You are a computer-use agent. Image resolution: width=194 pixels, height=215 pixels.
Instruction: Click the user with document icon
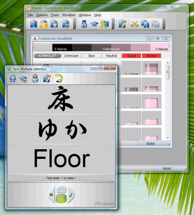(x=105, y=24)
